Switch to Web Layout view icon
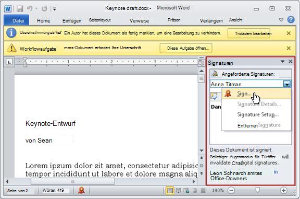 (186, 191)
